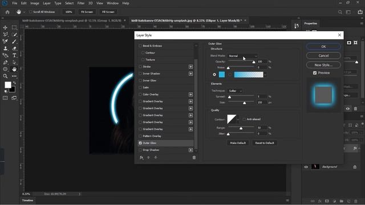365x205 pixels.
Task: Click the Spread value input field
Action: tap(262, 96)
